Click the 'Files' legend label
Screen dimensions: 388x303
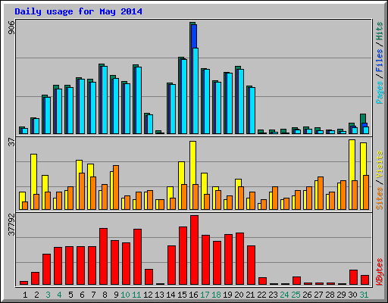[379, 61]
